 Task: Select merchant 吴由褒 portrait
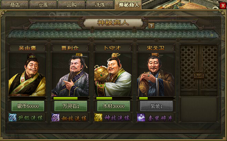pos(27,74)
